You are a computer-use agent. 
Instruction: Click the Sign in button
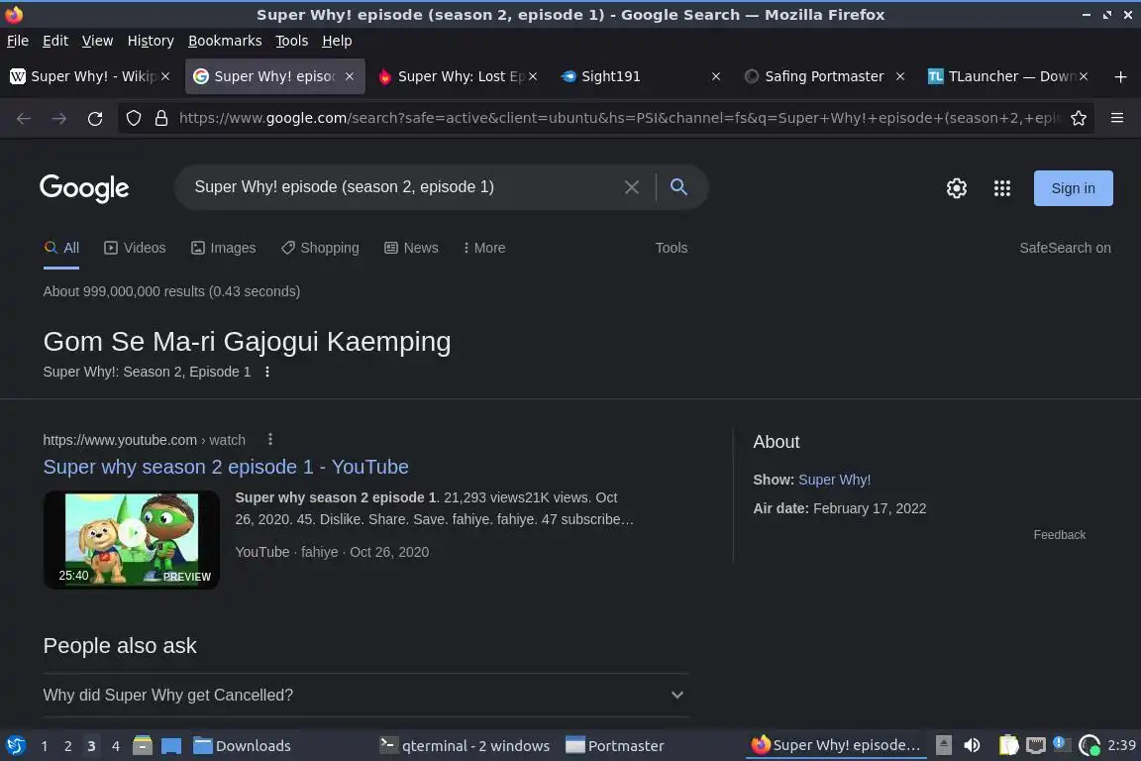coord(1073,188)
